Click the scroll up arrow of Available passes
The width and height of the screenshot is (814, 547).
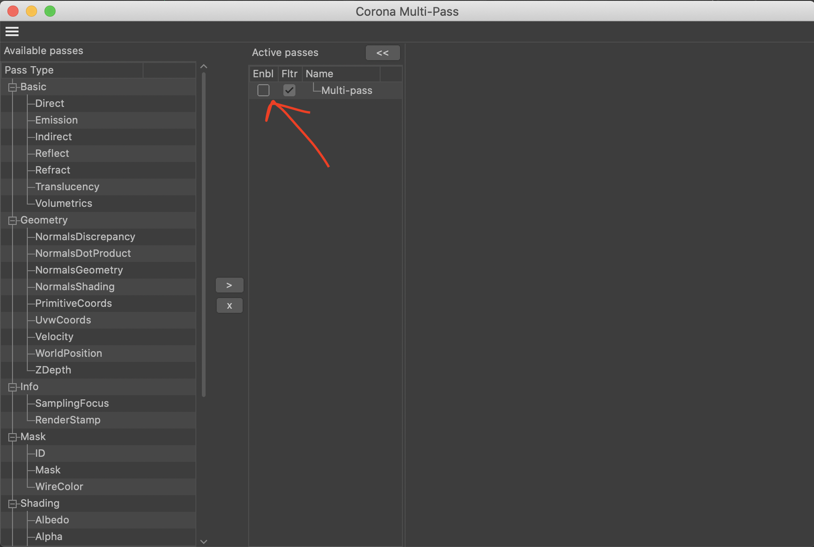tap(204, 67)
